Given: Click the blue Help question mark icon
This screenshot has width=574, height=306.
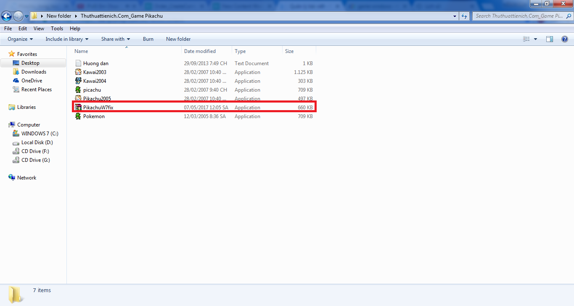Looking at the screenshot, I should click(x=565, y=39).
